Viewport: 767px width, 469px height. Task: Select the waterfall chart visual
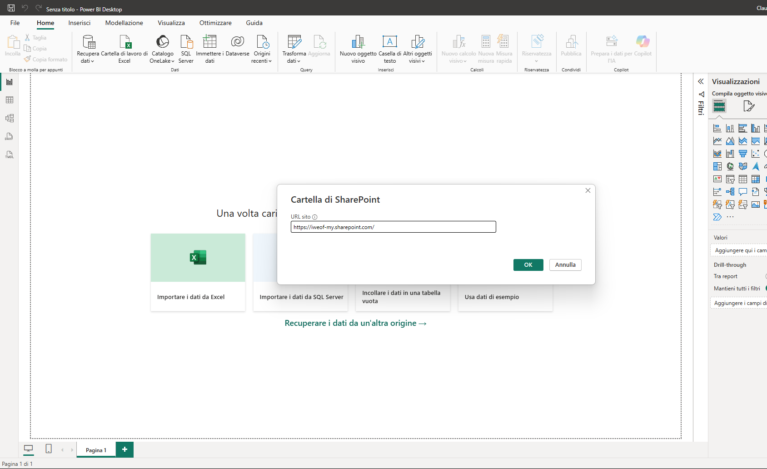(730, 154)
